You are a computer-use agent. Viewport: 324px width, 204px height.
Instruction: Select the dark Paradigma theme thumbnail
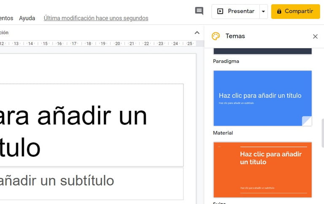(x=263, y=51)
